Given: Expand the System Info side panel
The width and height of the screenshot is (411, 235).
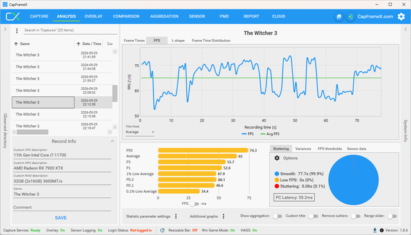Looking at the screenshot, I should click(x=405, y=29).
